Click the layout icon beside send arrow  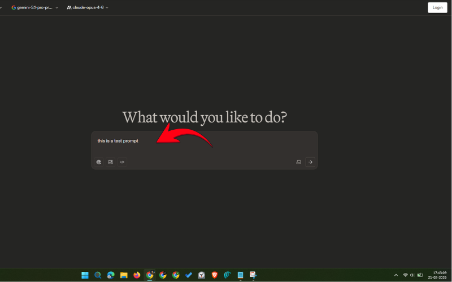click(298, 162)
